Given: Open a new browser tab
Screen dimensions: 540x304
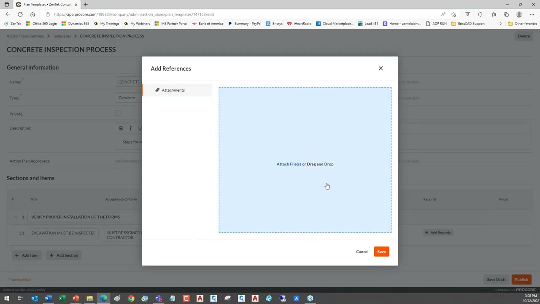Looking at the screenshot, I should [86, 4].
